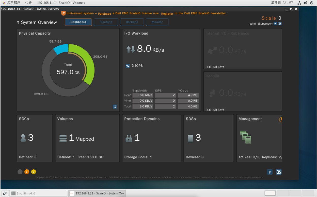Click the yellow alert indicator showing 2

34,172
